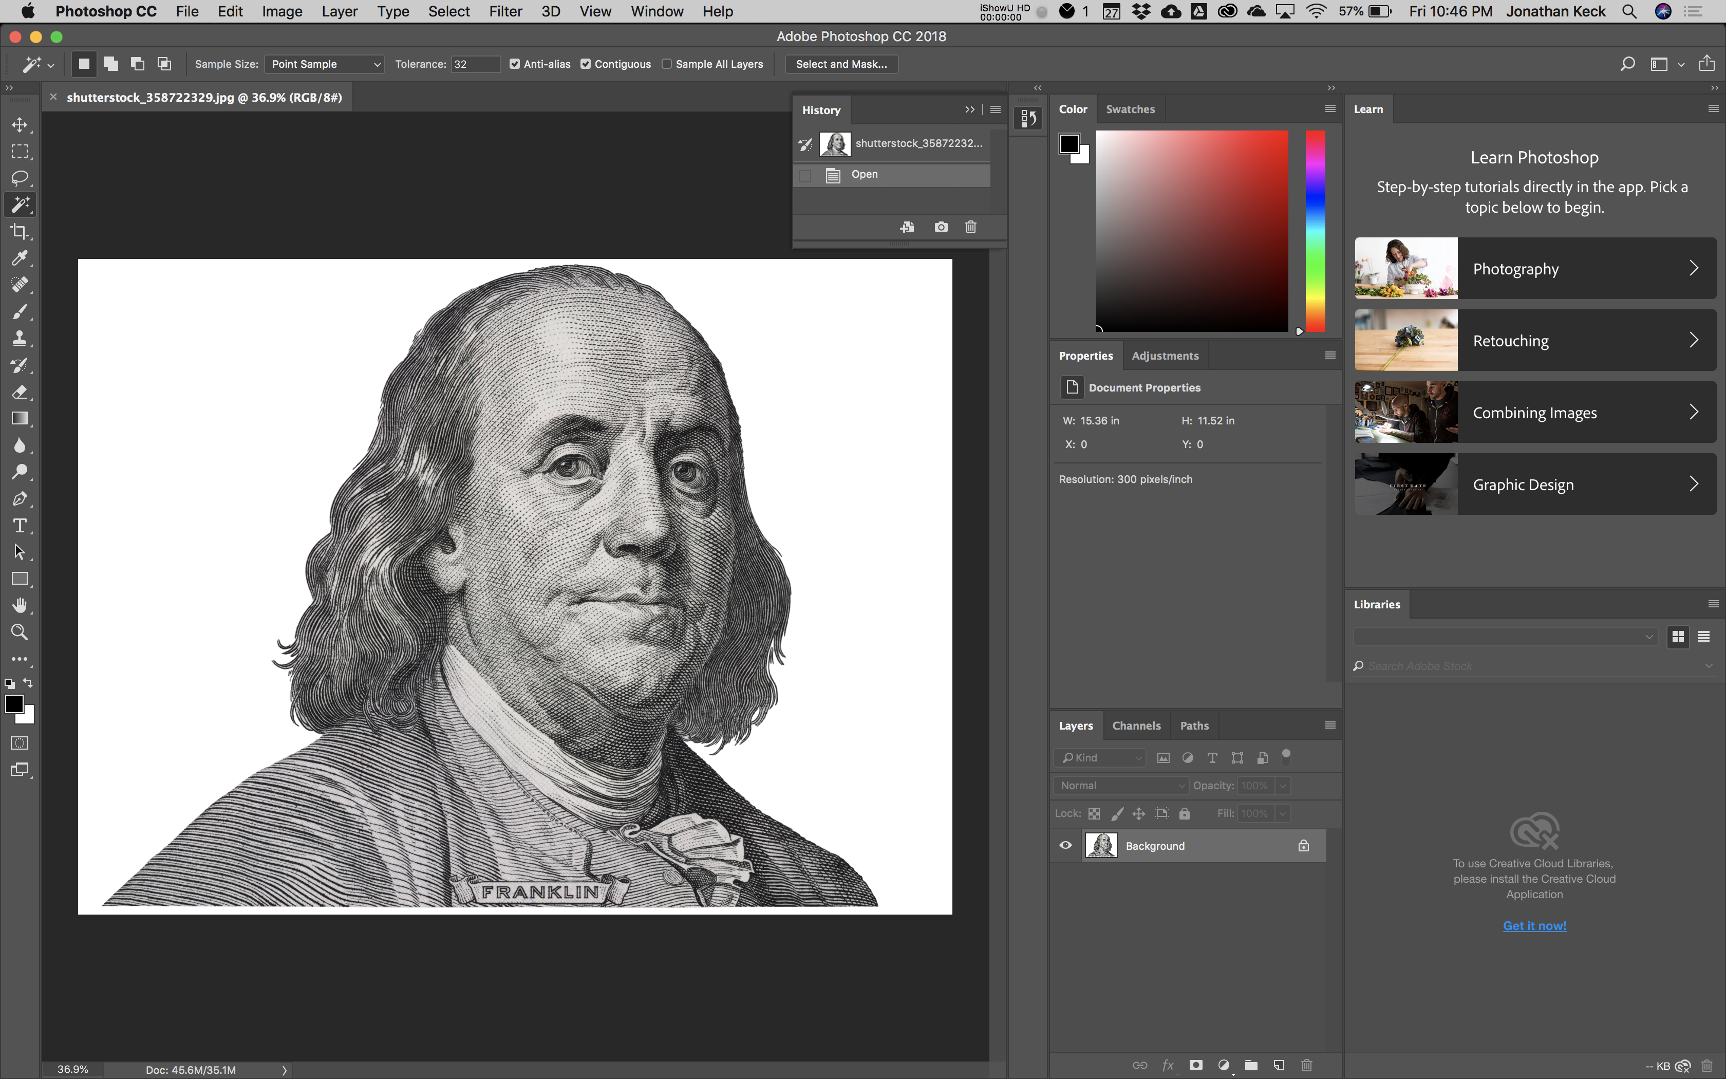Click the Get it now! link
The image size is (1726, 1079).
pyautogui.click(x=1534, y=925)
